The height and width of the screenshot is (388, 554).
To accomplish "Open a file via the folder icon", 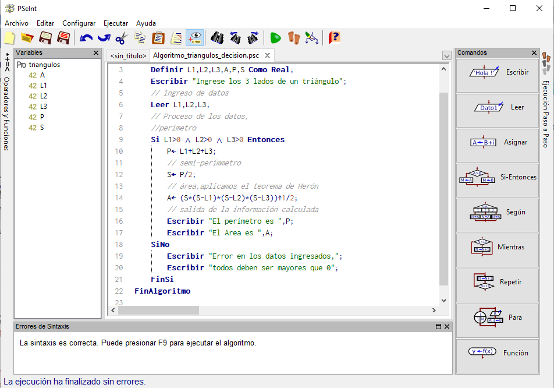I will click(27, 38).
